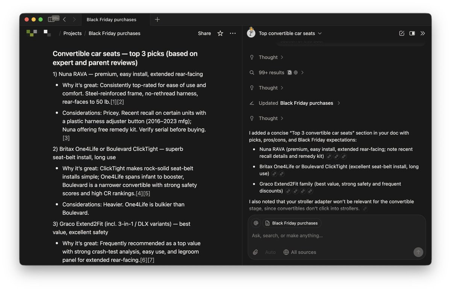Click the Black Friday purchases context chip
Screen dimensions: 451x291
point(292,223)
